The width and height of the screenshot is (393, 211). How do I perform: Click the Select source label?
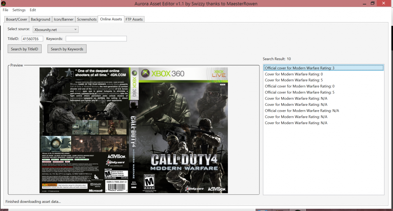pos(19,29)
